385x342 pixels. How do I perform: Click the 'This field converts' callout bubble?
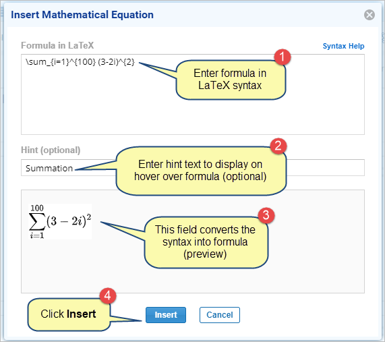point(206,242)
